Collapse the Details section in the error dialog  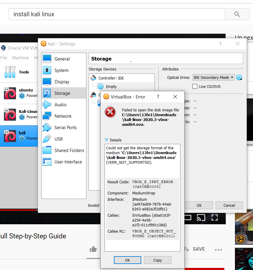coord(107,140)
